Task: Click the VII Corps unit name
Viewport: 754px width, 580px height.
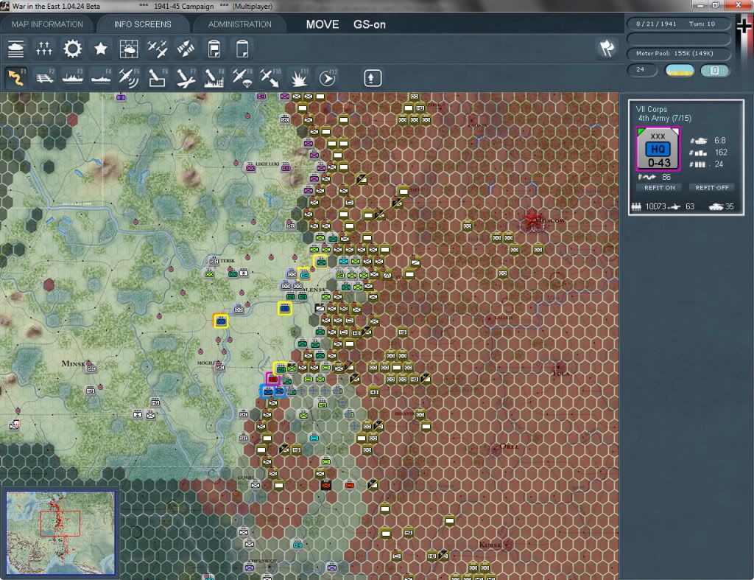Action: (652, 109)
